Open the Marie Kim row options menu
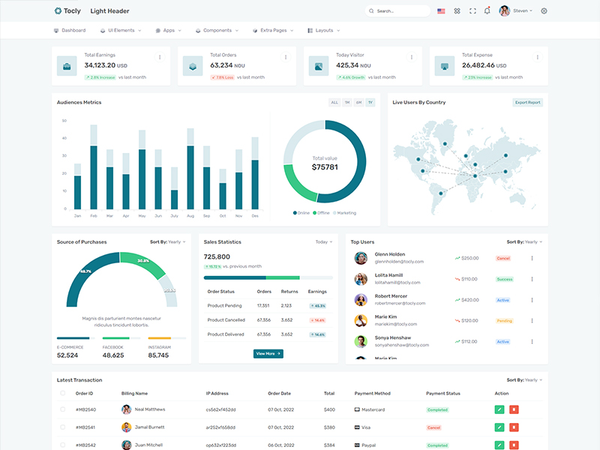Screen dimensions: 600x450 coord(532,321)
